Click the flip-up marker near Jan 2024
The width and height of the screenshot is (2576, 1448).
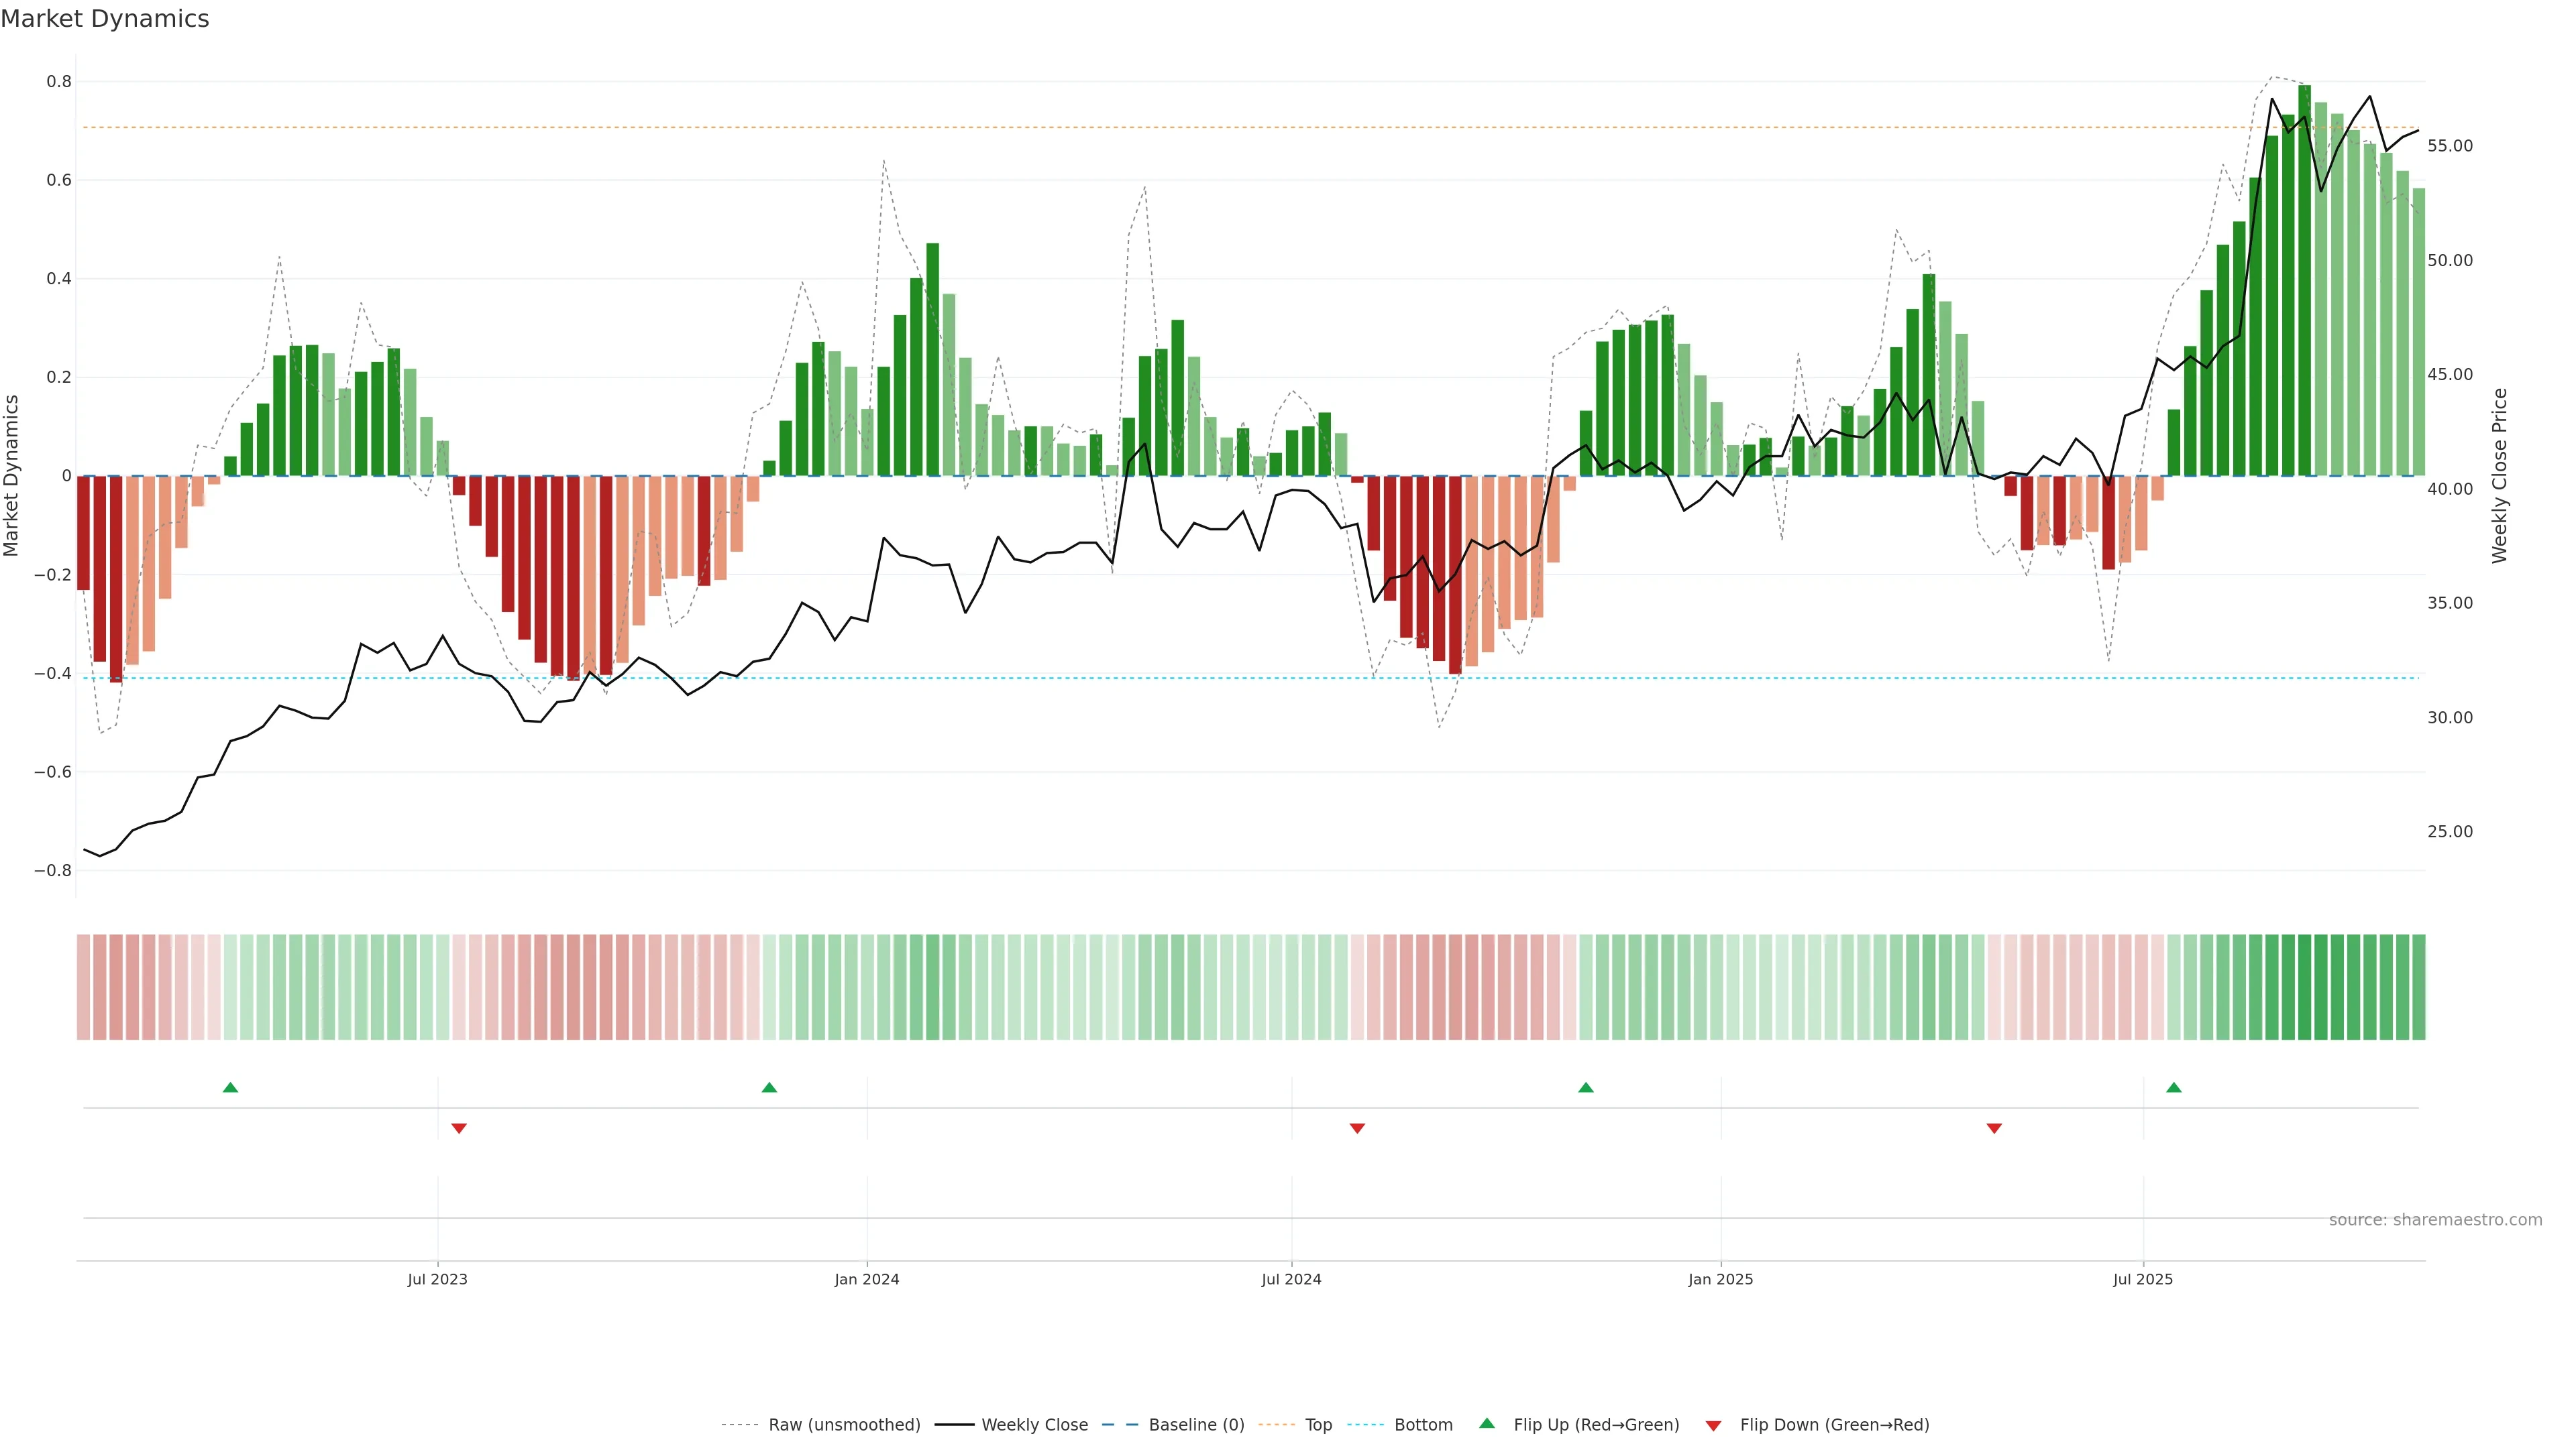click(x=769, y=1087)
